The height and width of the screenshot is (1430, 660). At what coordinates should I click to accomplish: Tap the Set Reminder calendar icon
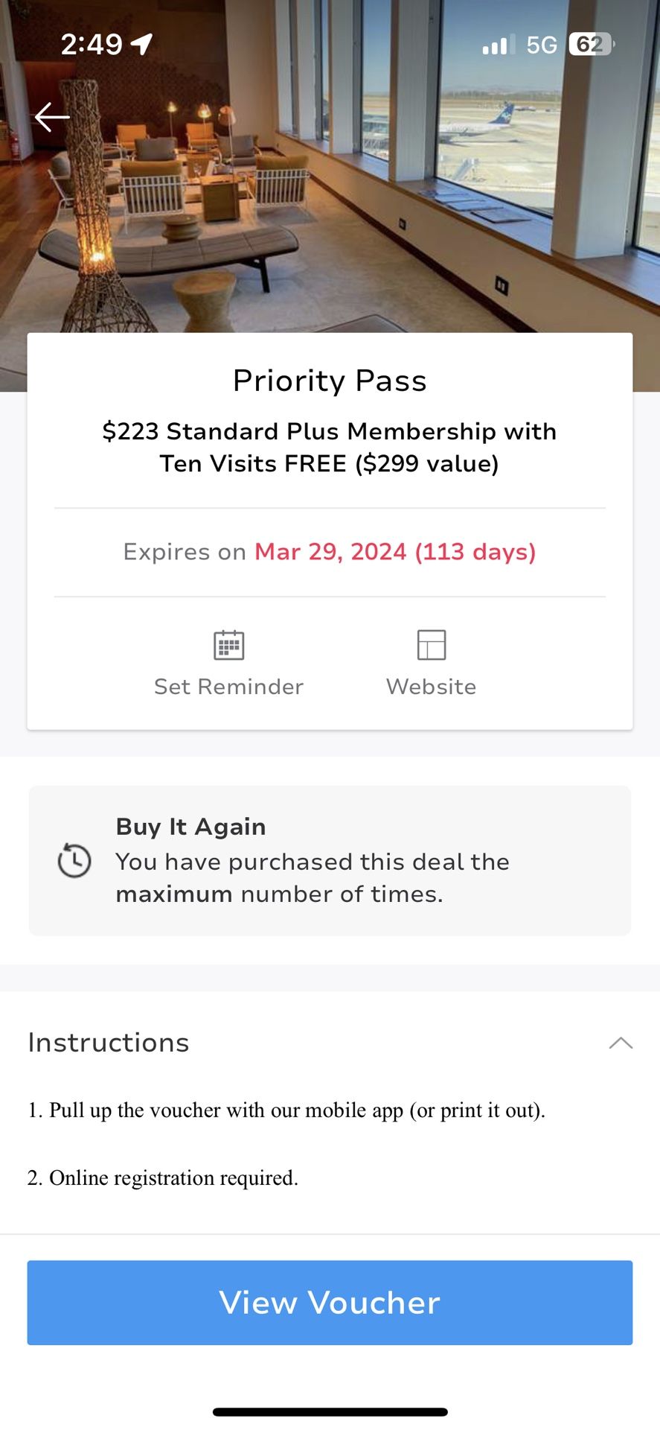pyautogui.click(x=229, y=645)
